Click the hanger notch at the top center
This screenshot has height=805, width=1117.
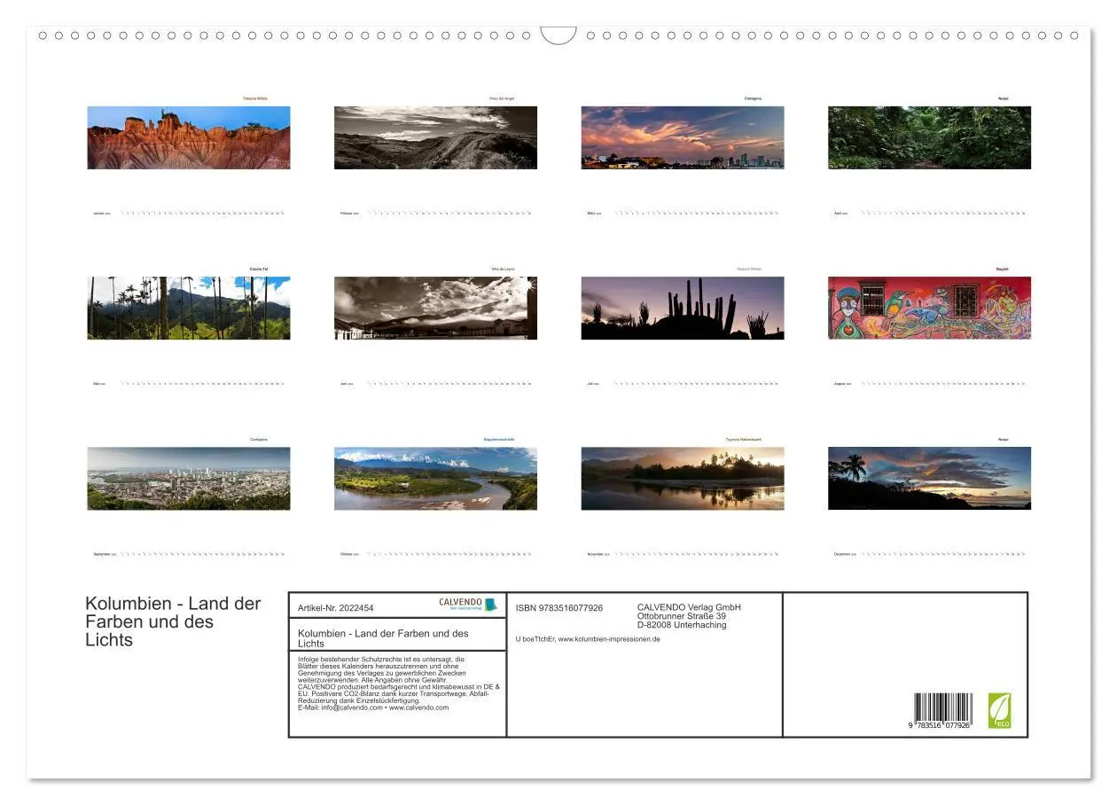click(x=558, y=35)
